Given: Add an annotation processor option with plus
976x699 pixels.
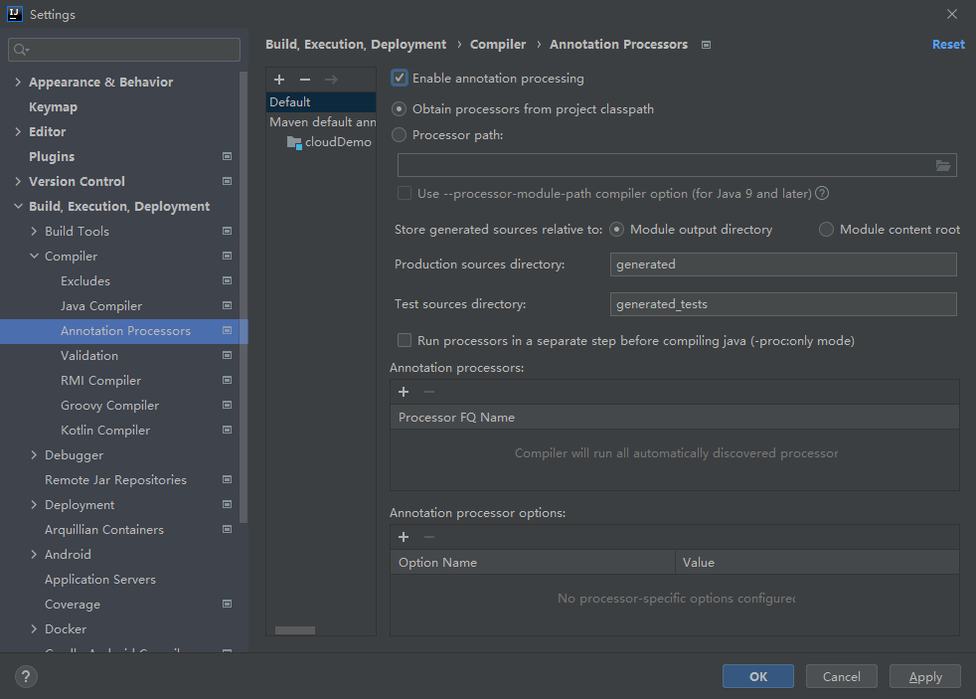Looking at the screenshot, I should (404, 537).
